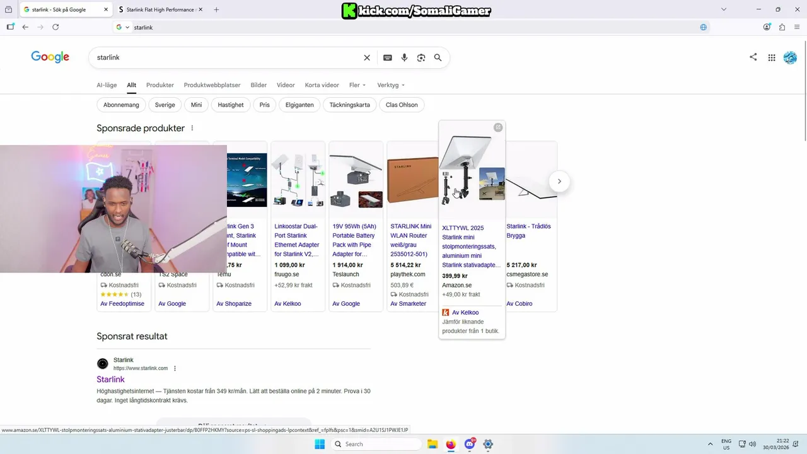Select the 'Hastighet' filter chip
The width and height of the screenshot is (807, 454).
(x=231, y=105)
